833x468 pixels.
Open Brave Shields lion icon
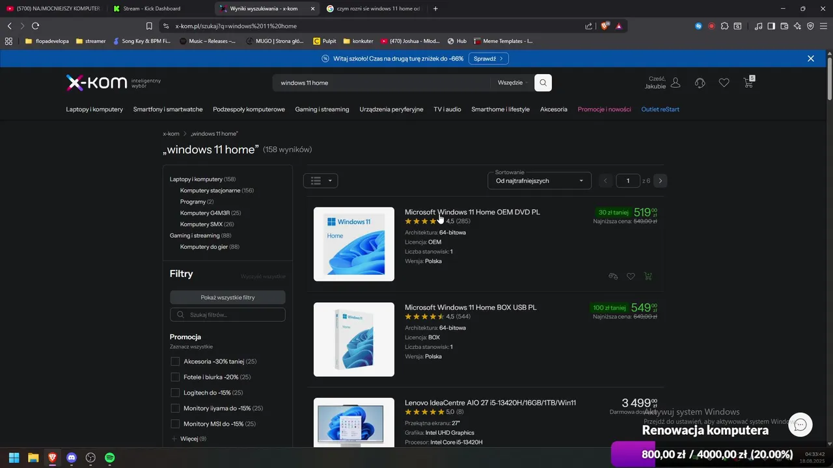coord(605,26)
